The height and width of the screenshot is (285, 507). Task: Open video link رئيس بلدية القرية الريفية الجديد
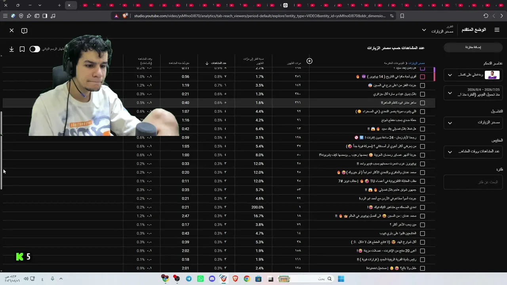pyautogui.click(x=387, y=260)
